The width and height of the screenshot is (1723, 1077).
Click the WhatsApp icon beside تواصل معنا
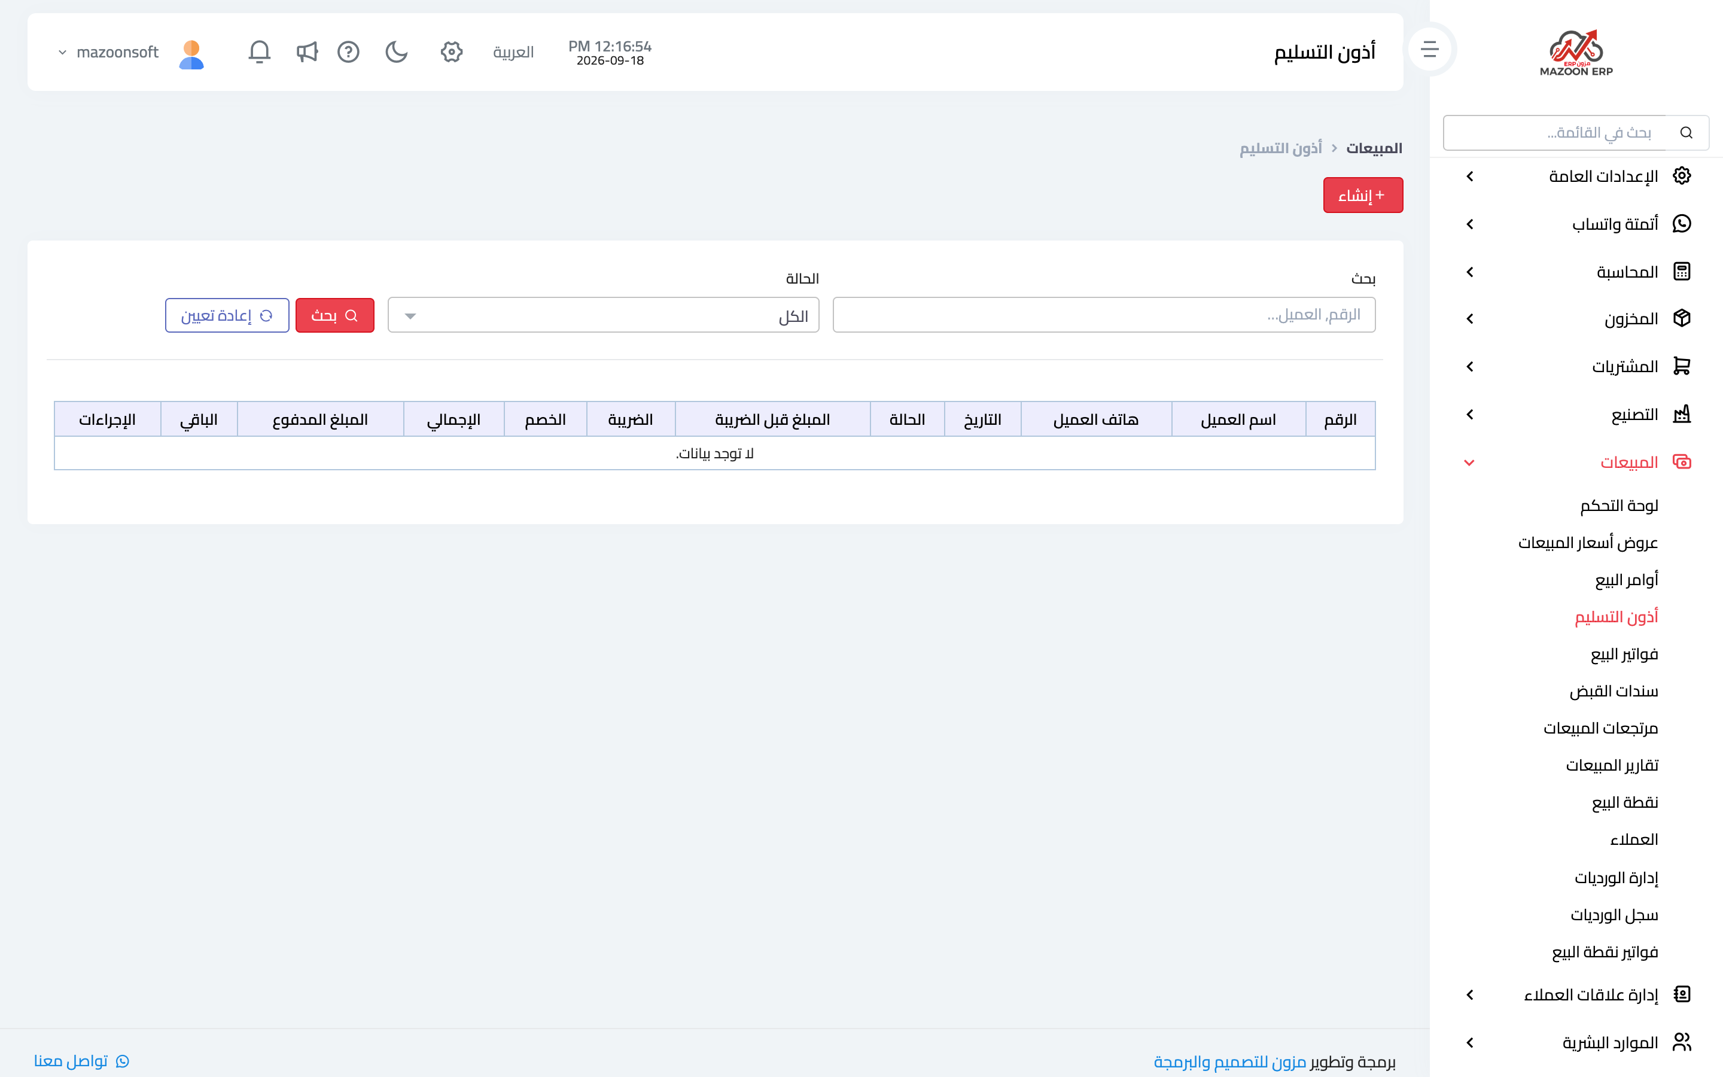(123, 1061)
